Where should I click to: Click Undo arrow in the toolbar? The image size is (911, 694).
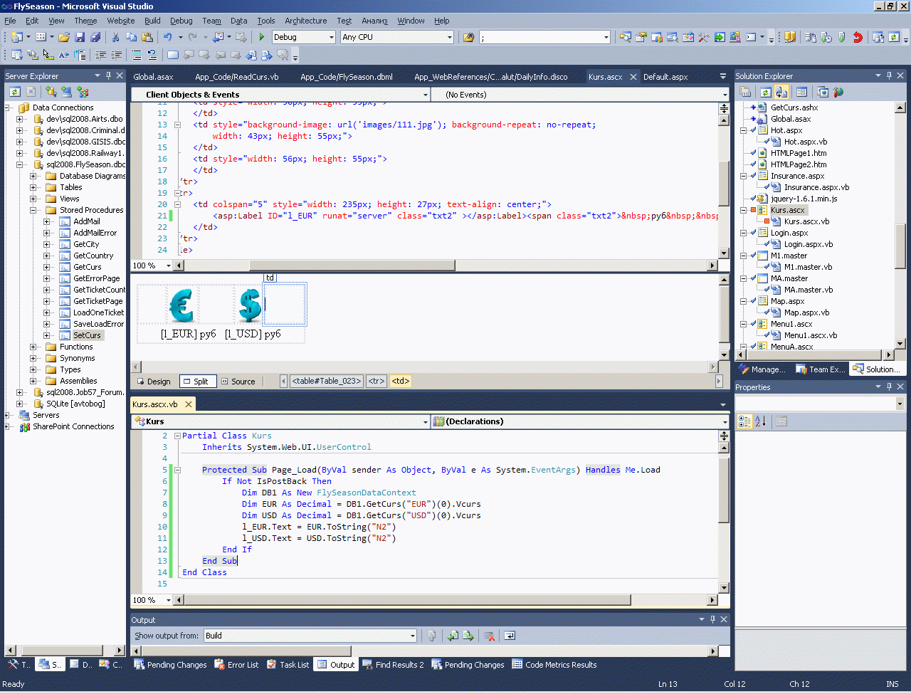(167, 37)
